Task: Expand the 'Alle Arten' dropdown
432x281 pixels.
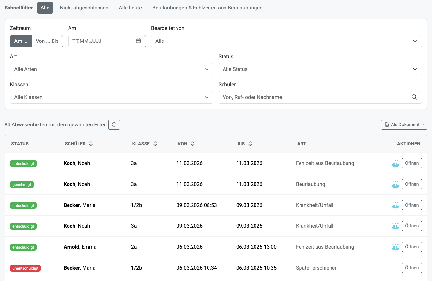Action: (112, 69)
